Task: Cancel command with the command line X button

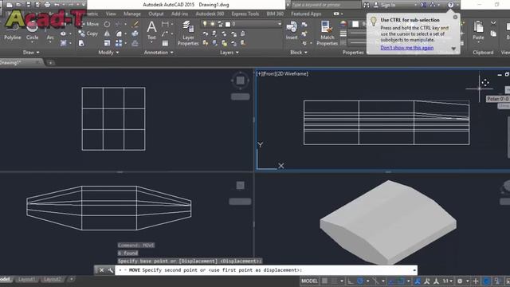Action: (x=101, y=270)
